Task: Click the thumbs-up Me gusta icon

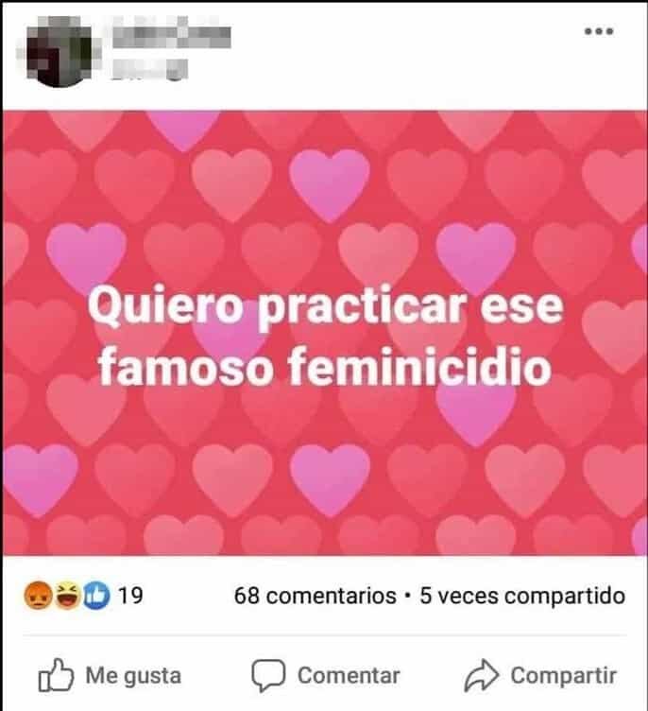Action: coord(56,675)
